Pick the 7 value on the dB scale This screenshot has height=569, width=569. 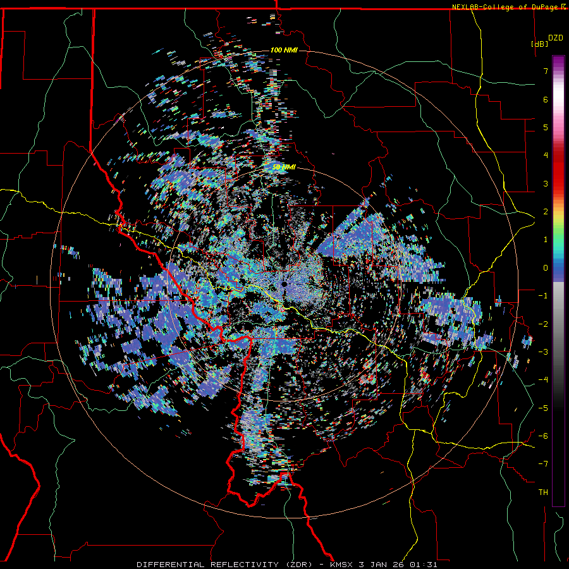coord(546,71)
